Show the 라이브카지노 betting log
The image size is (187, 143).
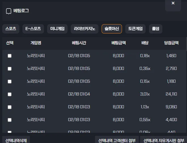click(85, 29)
